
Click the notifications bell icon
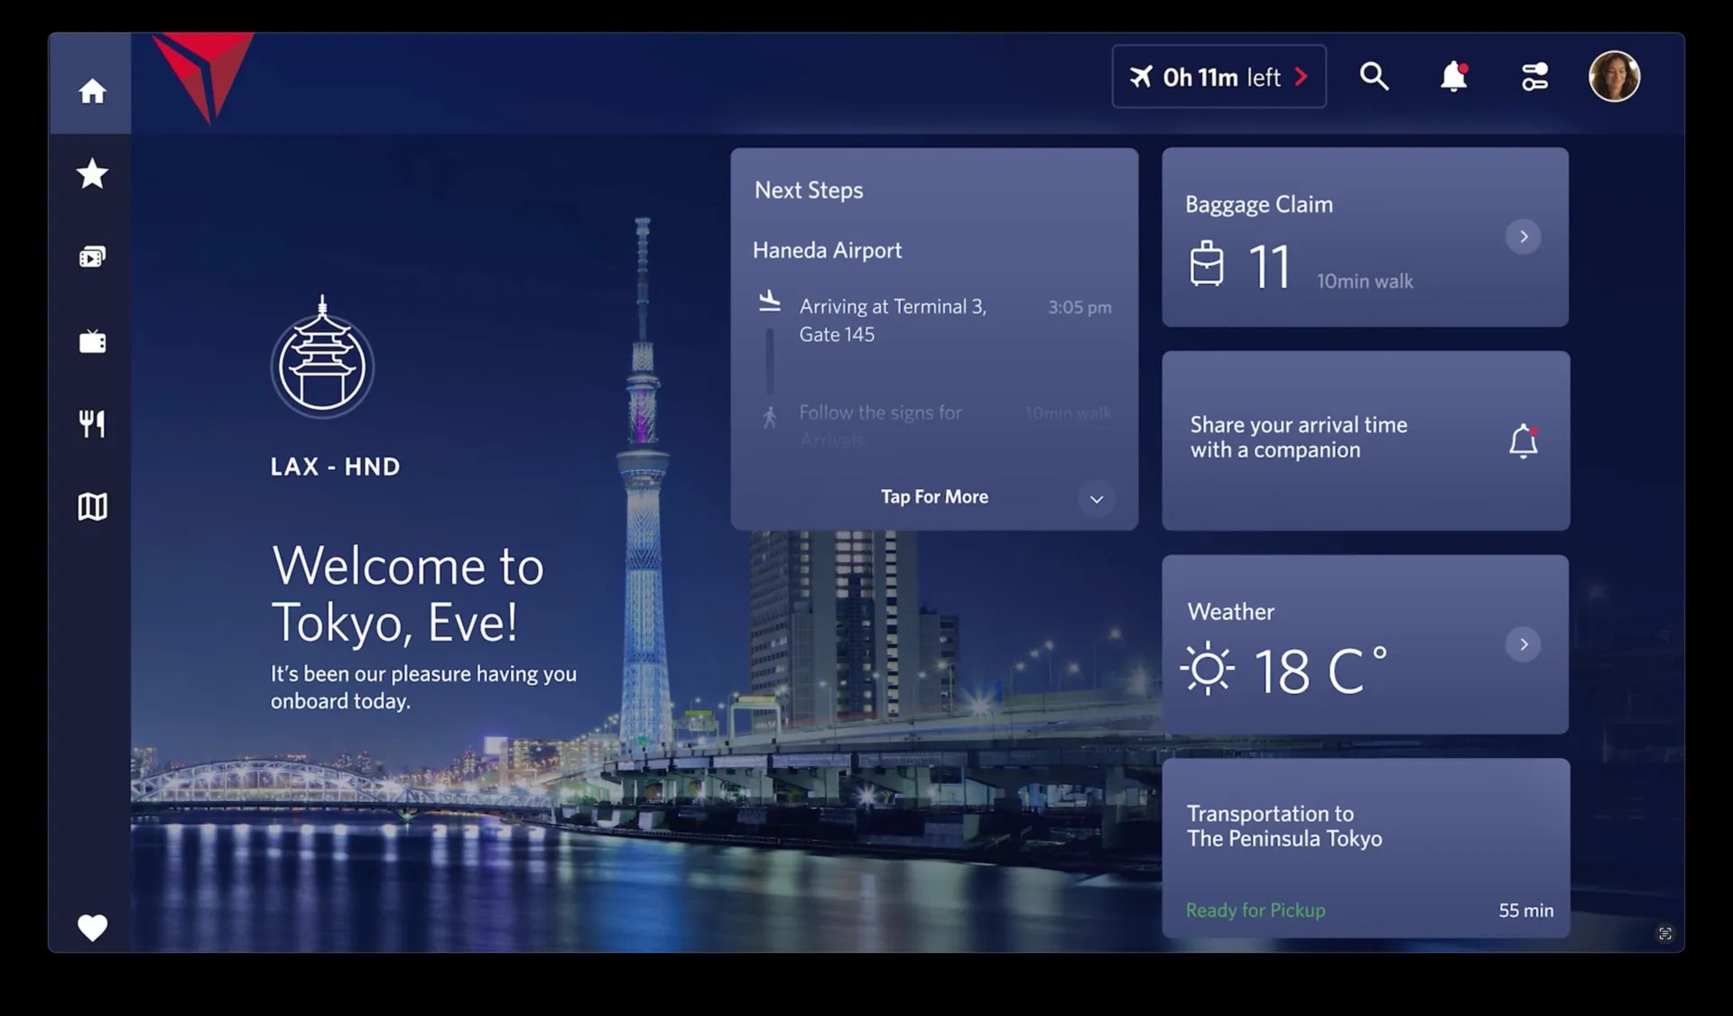1455,75
